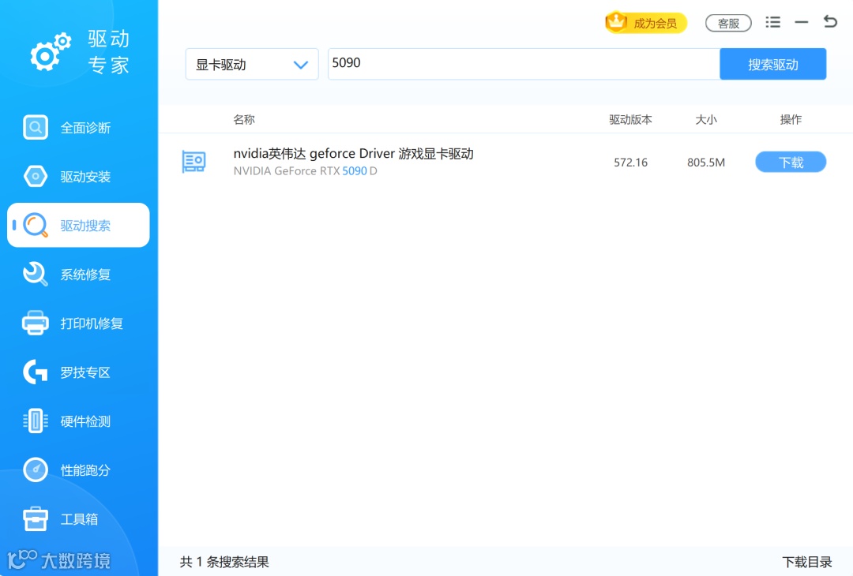Switch to 打印机修复 section
The width and height of the screenshot is (853, 576).
78,324
